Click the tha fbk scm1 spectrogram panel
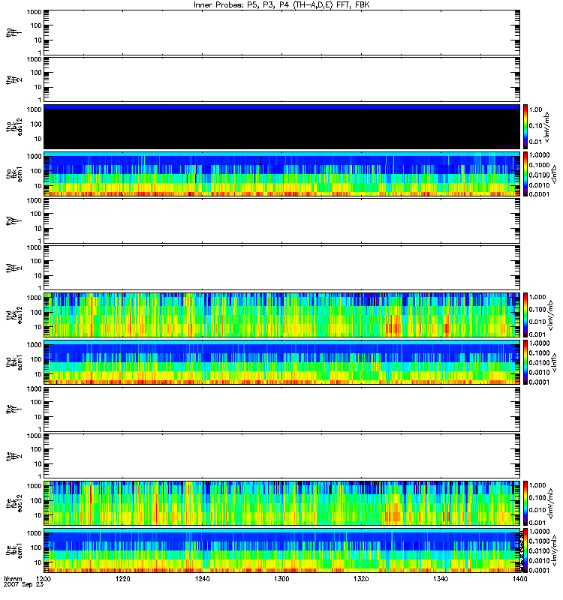 coord(281,174)
